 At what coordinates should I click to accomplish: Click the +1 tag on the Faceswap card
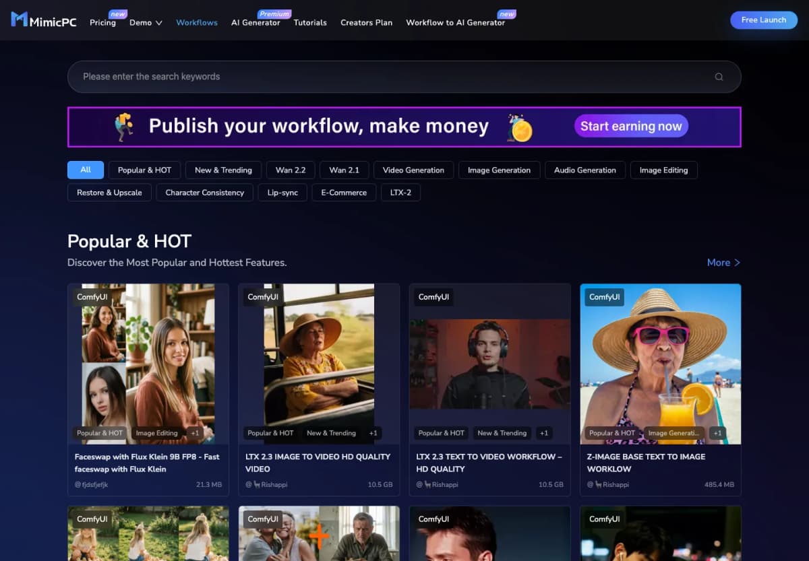[x=194, y=433]
